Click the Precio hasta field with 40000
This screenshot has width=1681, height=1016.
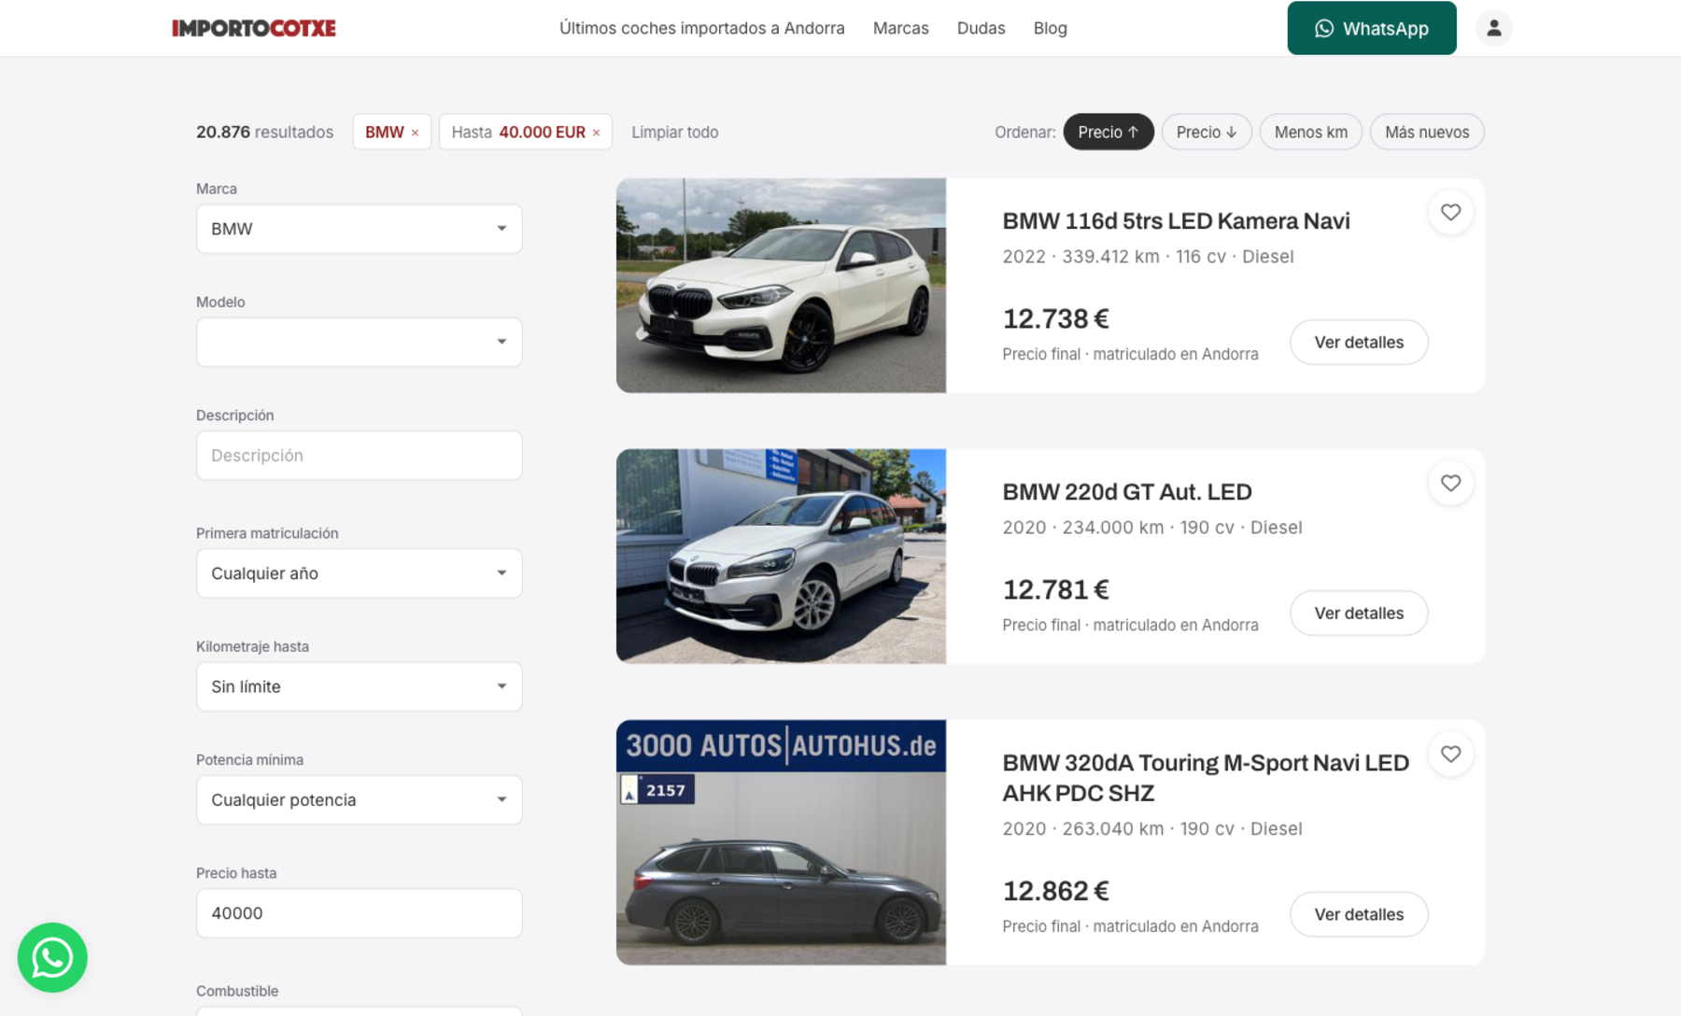point(359,913)
